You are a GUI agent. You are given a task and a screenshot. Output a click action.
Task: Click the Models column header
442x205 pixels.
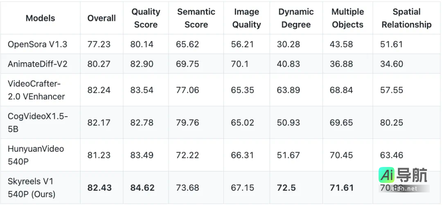pos(40,18)
